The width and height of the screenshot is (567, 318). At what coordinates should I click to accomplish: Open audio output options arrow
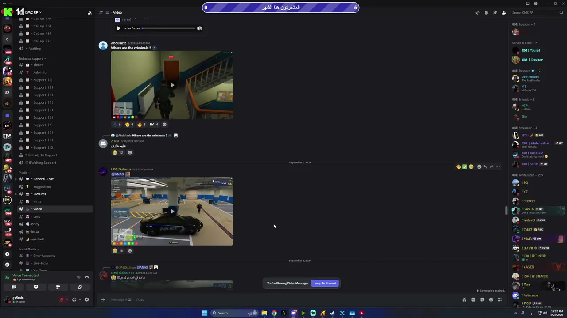(x=80, y=299)
